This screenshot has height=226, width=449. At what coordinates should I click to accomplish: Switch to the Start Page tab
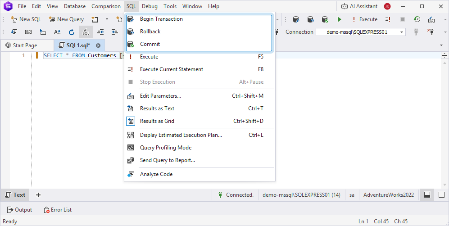coord(25,45)
